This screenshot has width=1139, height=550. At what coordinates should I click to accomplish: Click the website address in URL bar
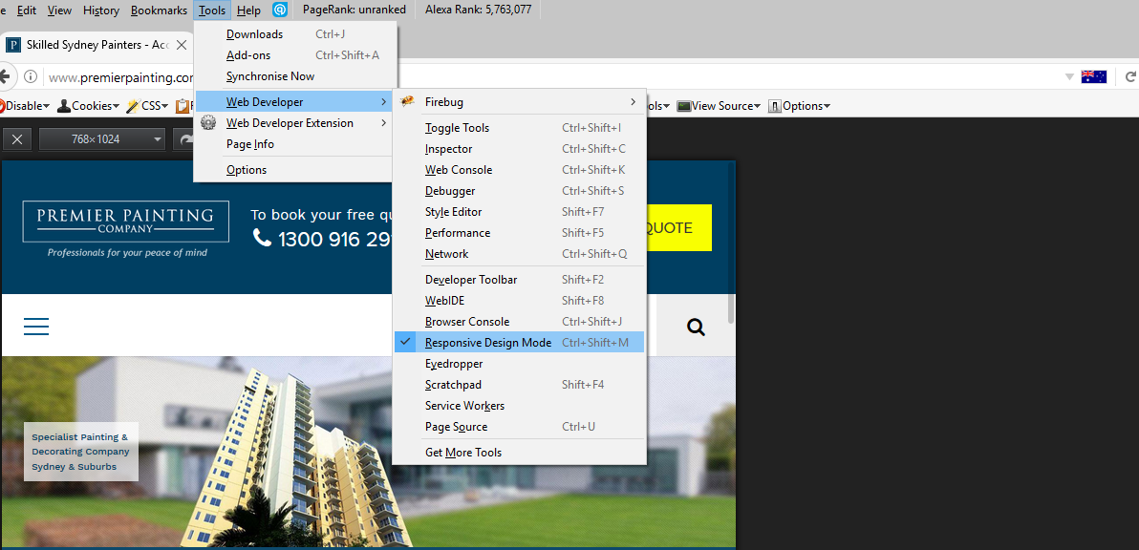(120, 77)
